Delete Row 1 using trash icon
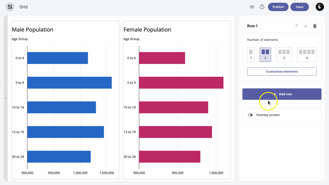Image resolution: width=329 pixels, height=185 pixels. click(315, 26)
